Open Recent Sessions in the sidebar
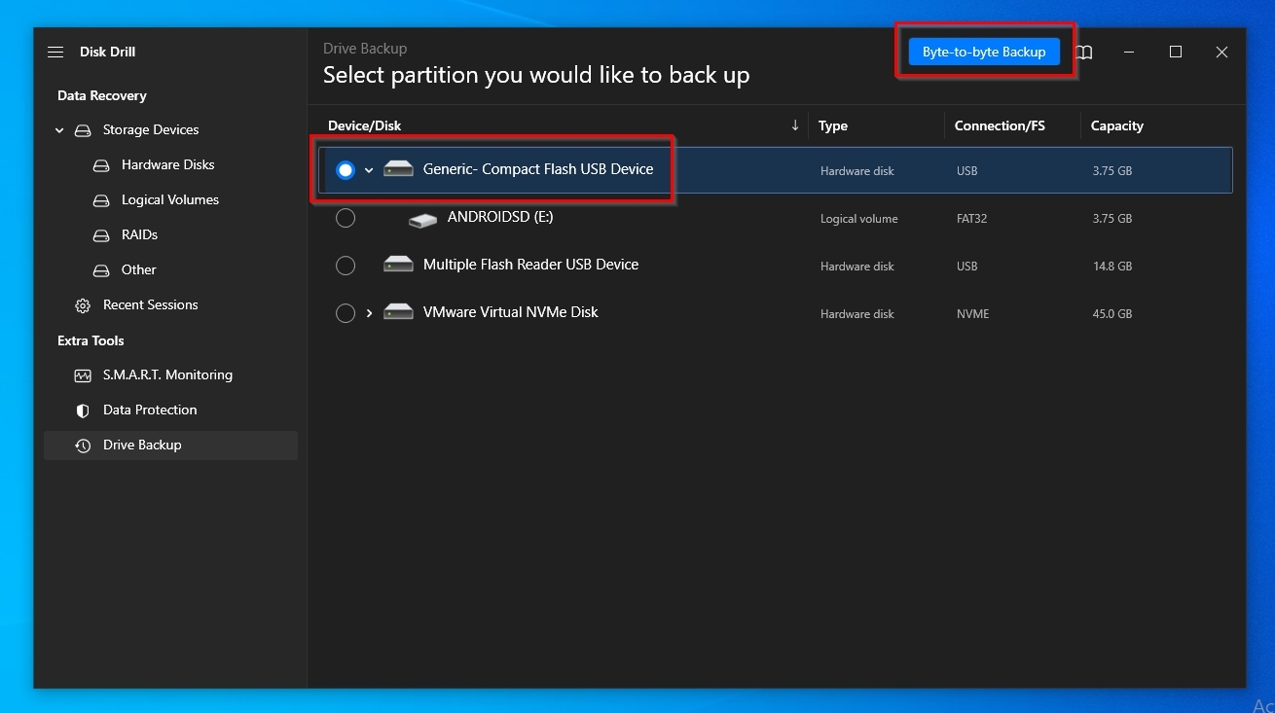This screenshot has height=713, width=1275. 151,304
